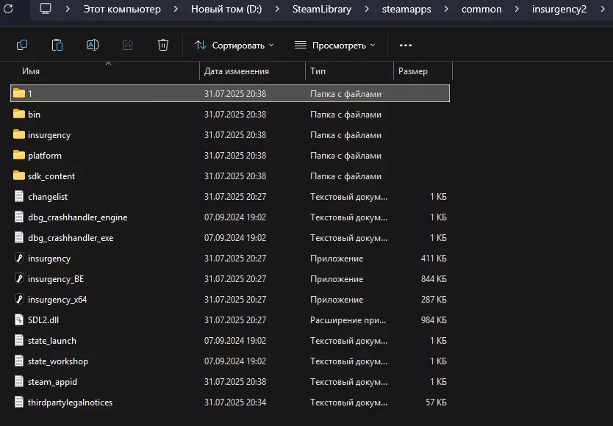Screen dimensions: 613x426
Task: Click the insurgency_x64 application icon
Action: (19, 300)
